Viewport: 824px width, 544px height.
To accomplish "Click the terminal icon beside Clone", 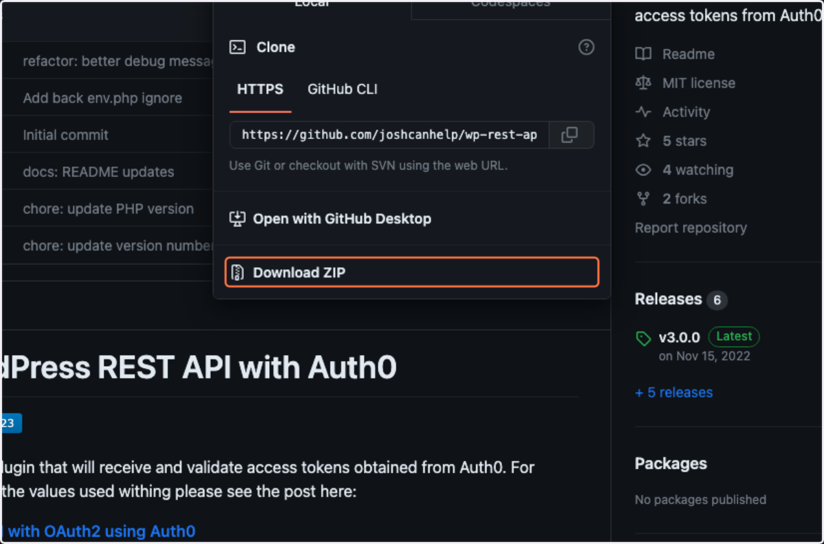I will click(238, 47).
